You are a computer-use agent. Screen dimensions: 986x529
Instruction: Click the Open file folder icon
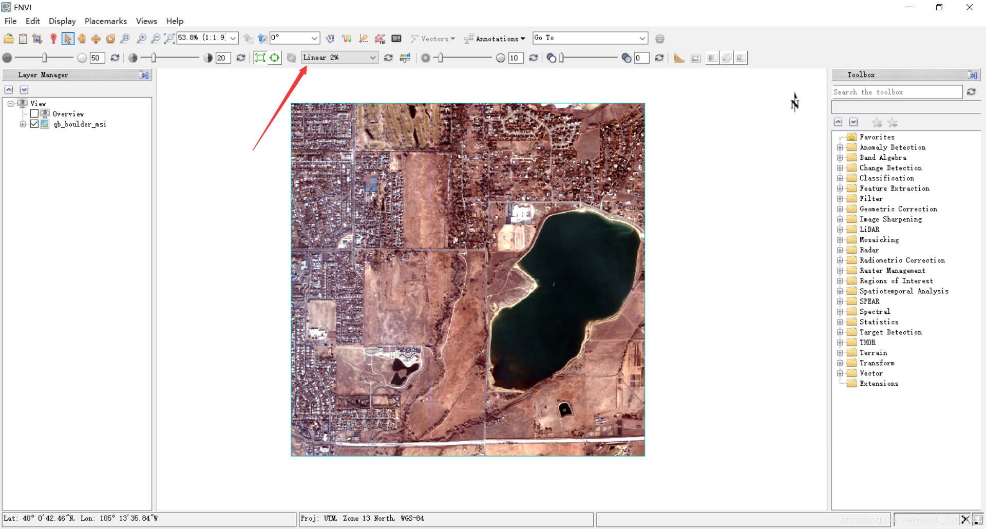(x=9, y=39)
